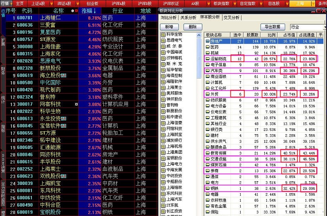This screenshot has height=216, width=327.
Task: Click the grey circle icon in 名称 header
Action: 72,11
